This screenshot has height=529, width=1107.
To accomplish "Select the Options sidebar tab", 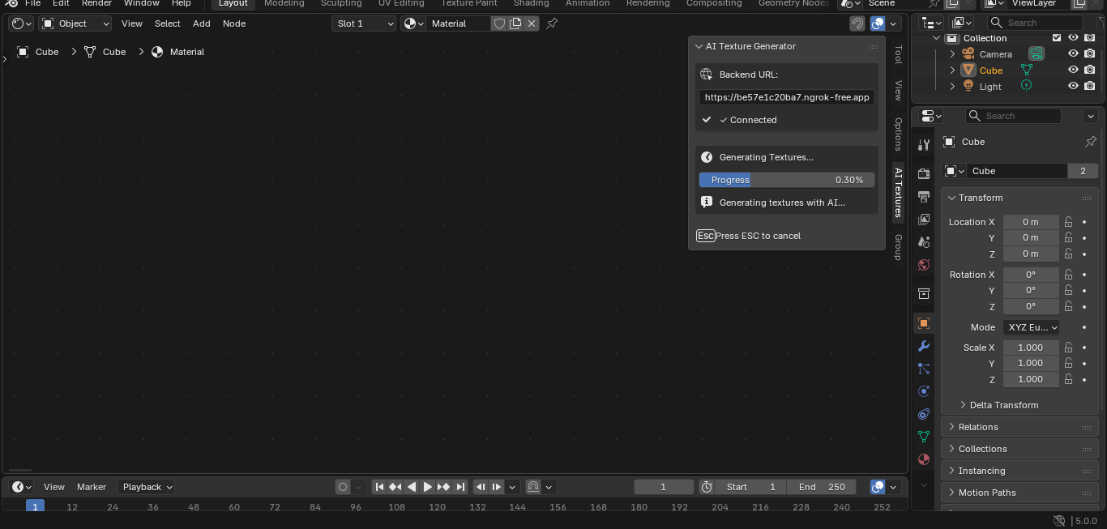I will pyautogui.click(x=898, y=134).
